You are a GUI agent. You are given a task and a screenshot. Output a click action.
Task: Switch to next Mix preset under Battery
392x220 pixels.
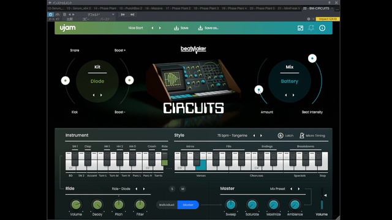pos(293,95)
